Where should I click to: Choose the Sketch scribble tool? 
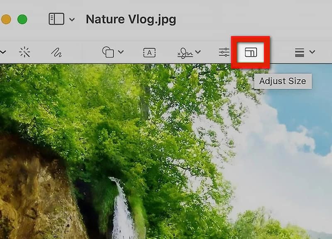tap(56, 52)
